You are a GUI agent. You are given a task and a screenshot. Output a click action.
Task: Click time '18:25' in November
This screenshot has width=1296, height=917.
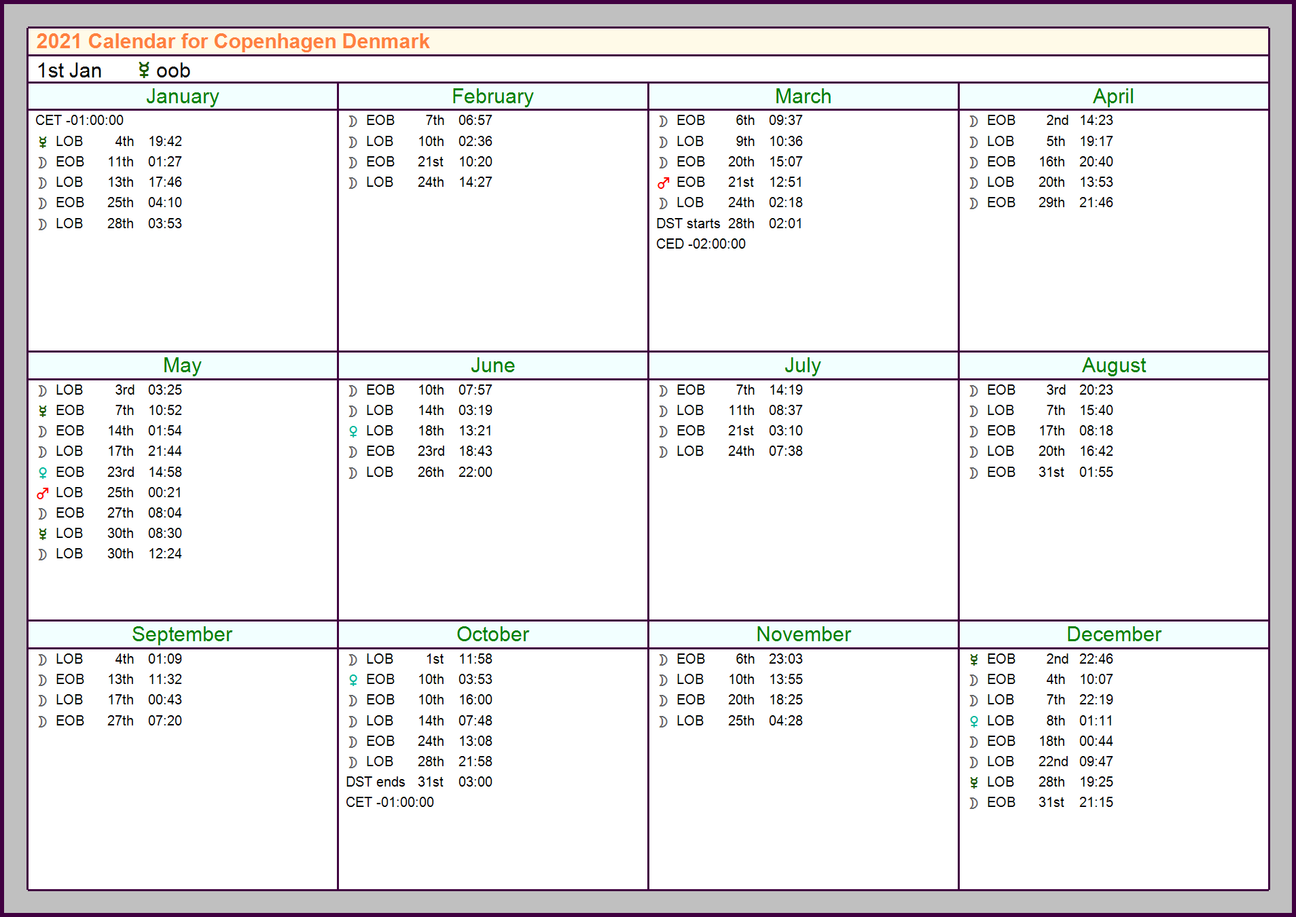(x=786, y=700)
